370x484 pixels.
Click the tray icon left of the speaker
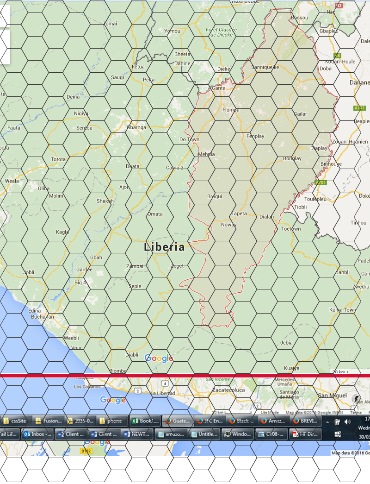(337, 421)
